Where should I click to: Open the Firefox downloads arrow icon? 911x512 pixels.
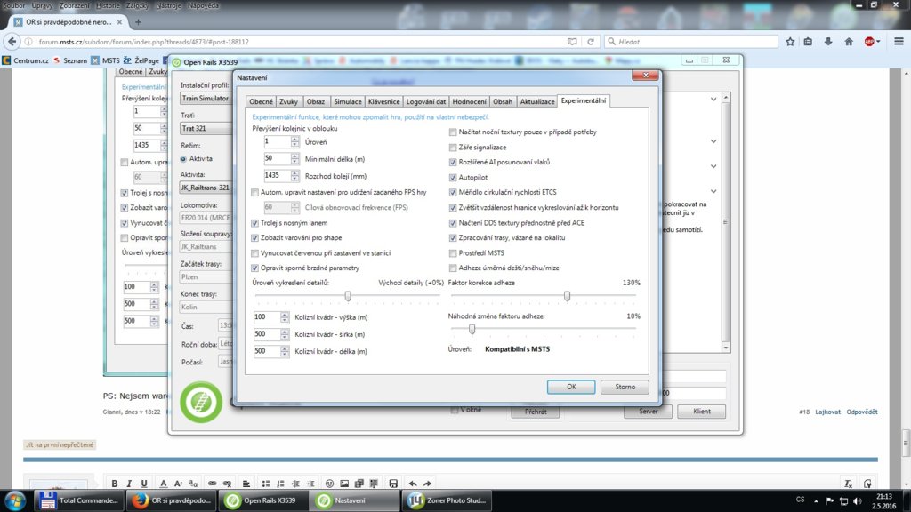coord(828,42)
